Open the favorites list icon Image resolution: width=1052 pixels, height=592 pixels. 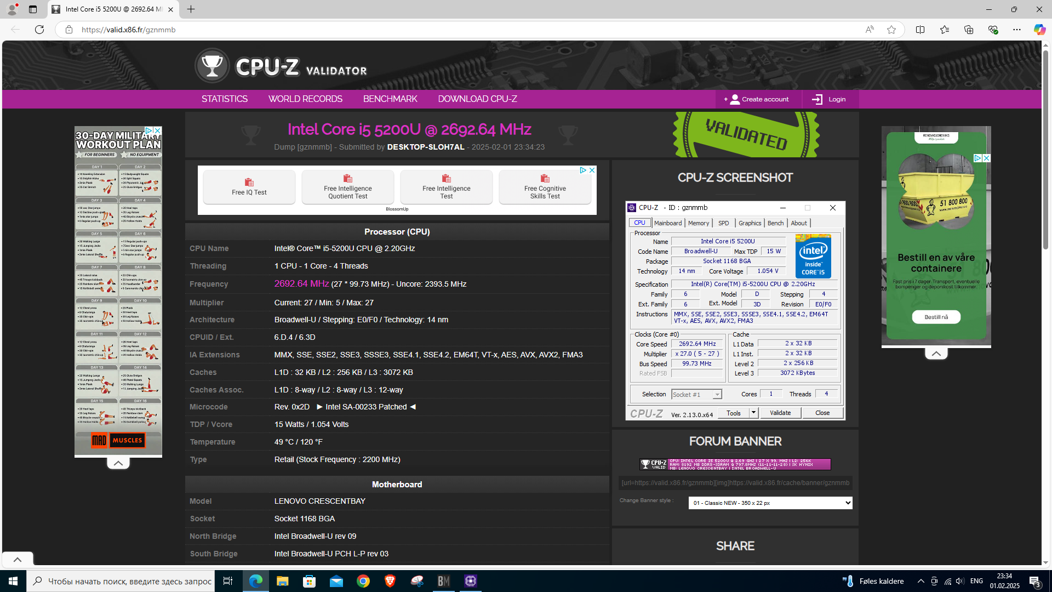click(944, 30)
